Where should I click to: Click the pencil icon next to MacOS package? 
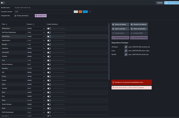pos(126,54)
